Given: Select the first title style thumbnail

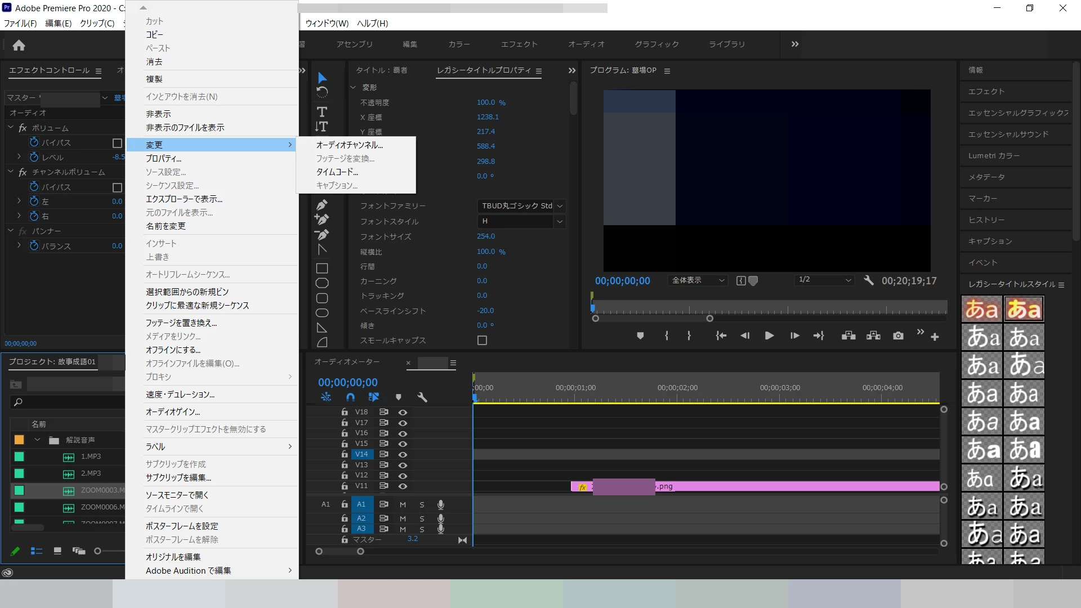Looking at the screenshot, I should [981, 309].
